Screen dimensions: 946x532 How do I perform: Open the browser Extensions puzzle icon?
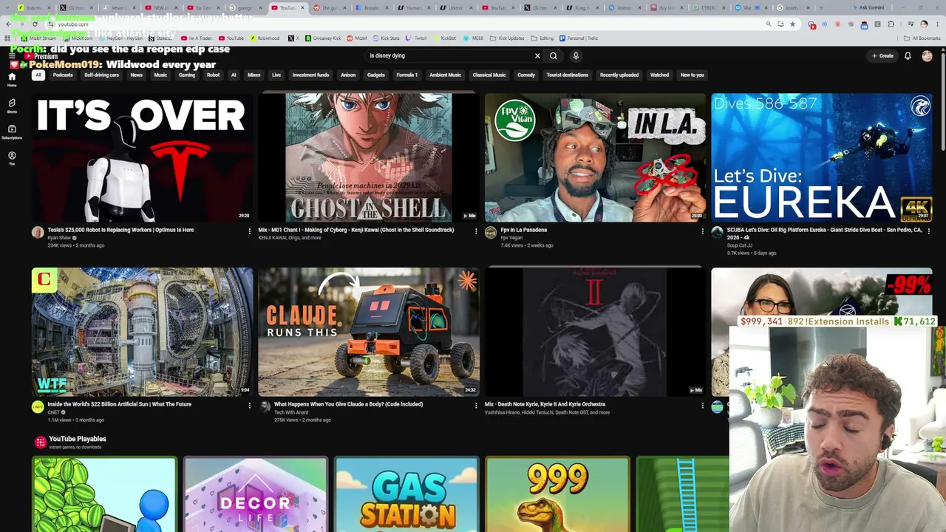(x=891, y=24)
